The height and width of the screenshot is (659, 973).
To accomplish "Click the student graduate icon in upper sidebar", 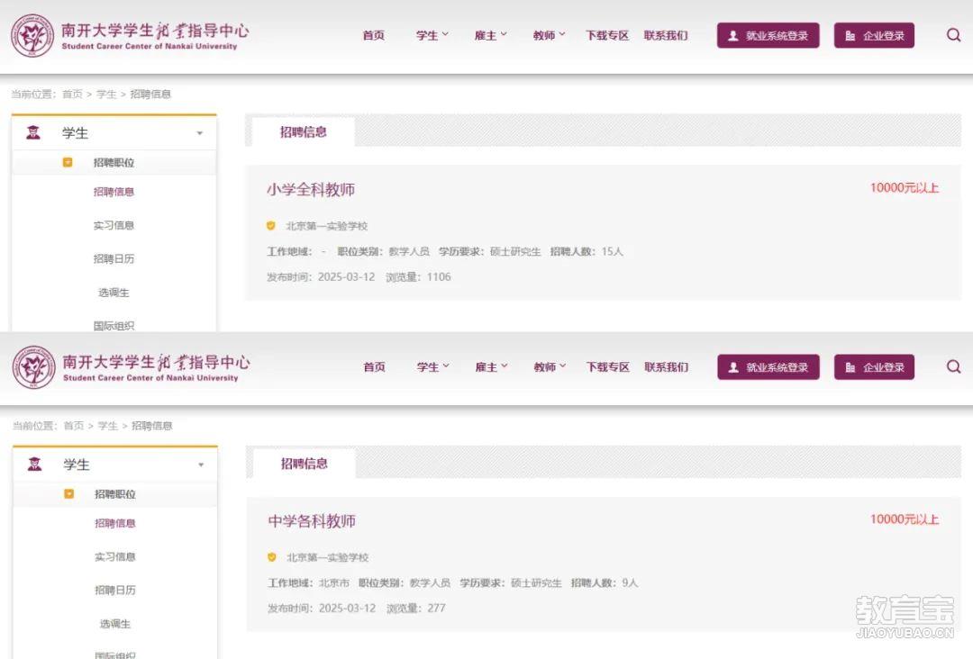I will [33, 132].
